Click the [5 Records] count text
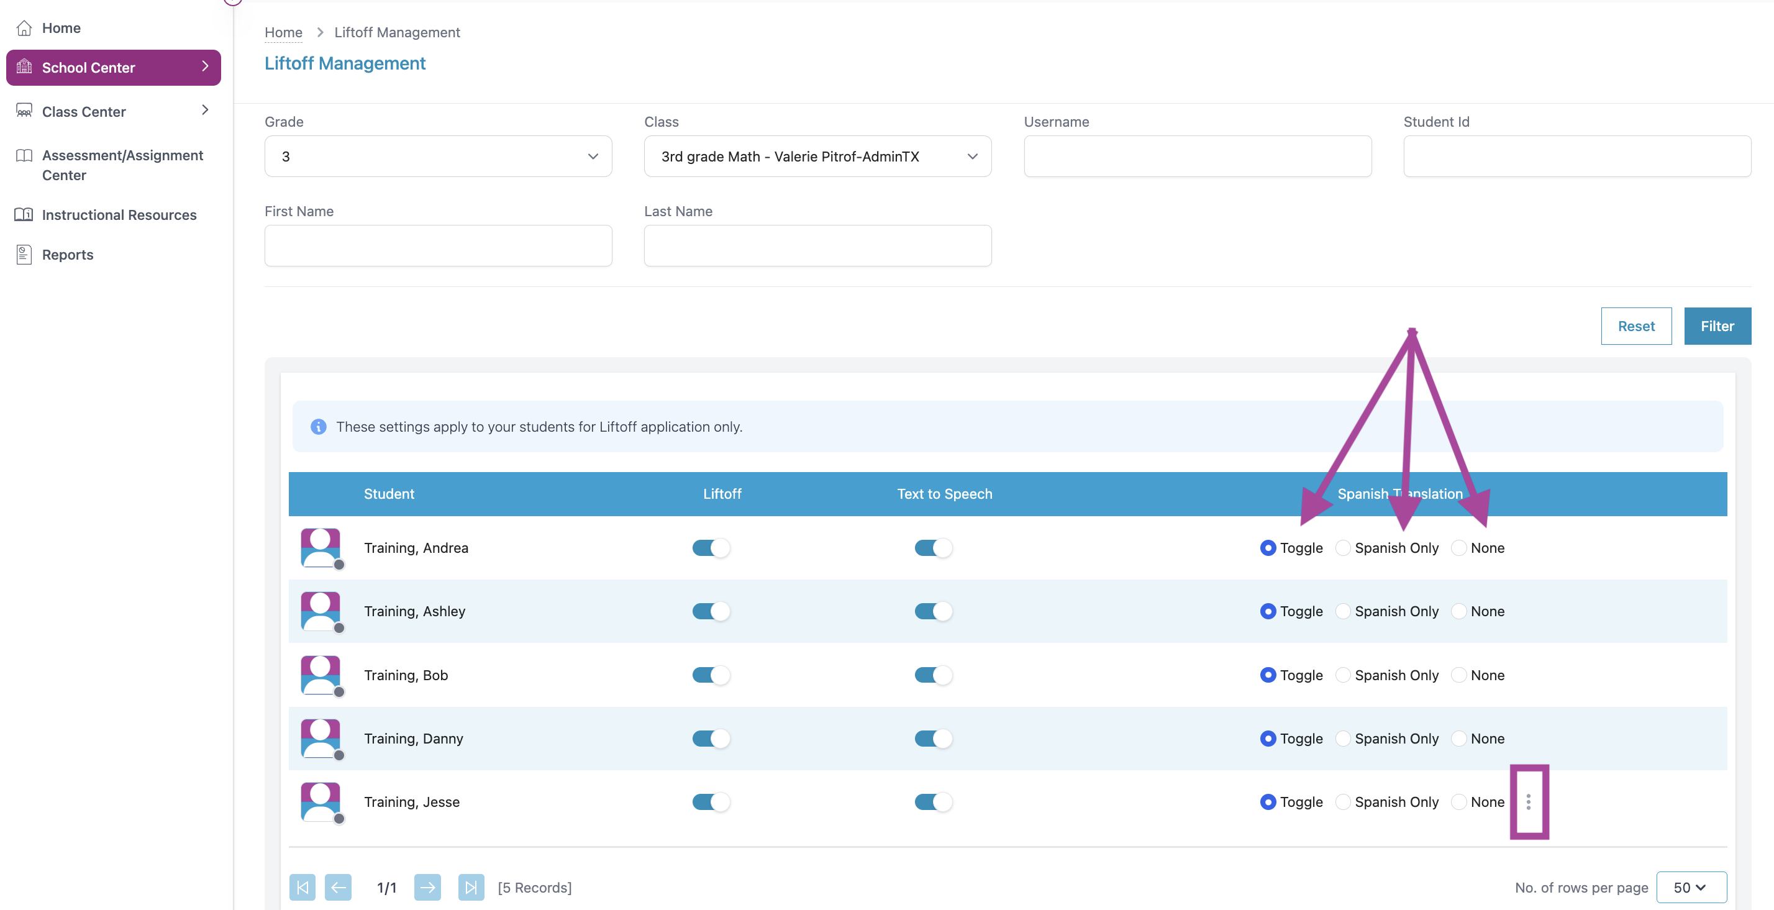 534,887
